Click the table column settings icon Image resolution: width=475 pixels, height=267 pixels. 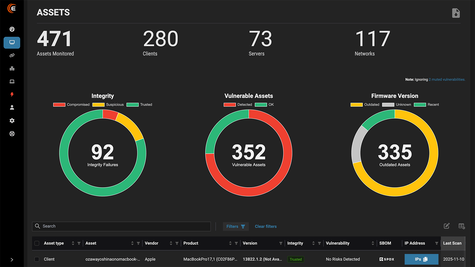click(x=461, y=226)
